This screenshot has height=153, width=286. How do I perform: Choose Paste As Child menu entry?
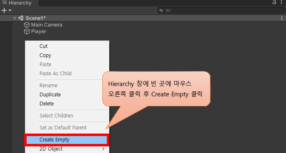point(55,73)
